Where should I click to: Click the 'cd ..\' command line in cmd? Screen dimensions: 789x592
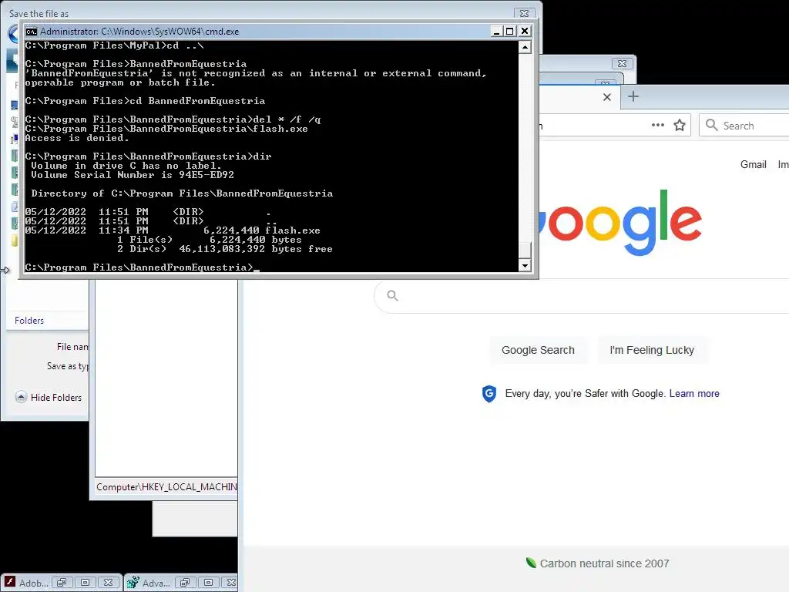pyautogui.click(x=115, y=45)
